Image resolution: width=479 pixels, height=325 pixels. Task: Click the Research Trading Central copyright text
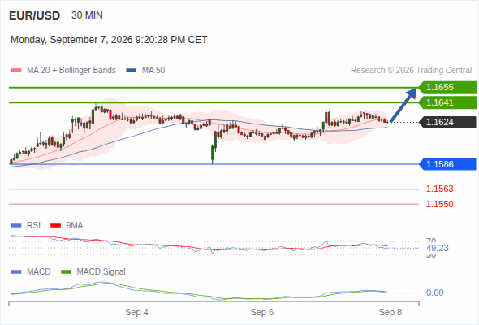click(x=411, y=71)
